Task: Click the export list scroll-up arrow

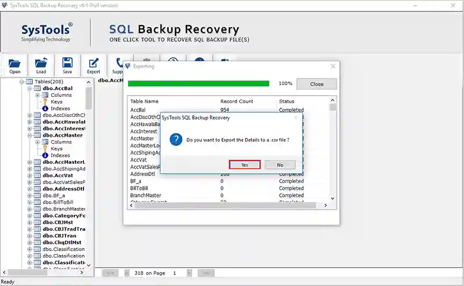Action: (x=332, y=100)
